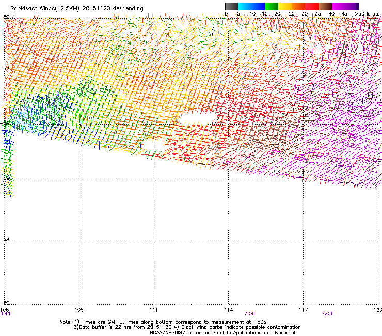Select the longitude axis label '120'
This screenshot has height=336, width=382.
[378, 310]
